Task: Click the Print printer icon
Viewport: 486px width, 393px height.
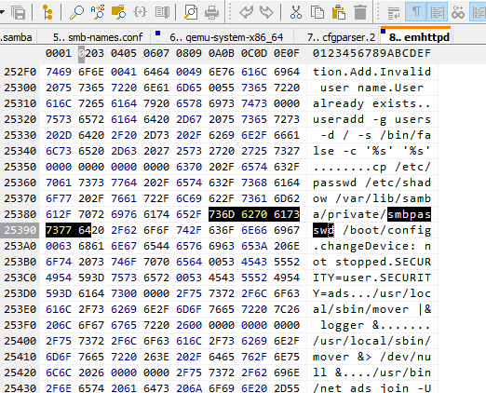Action: 212,12
